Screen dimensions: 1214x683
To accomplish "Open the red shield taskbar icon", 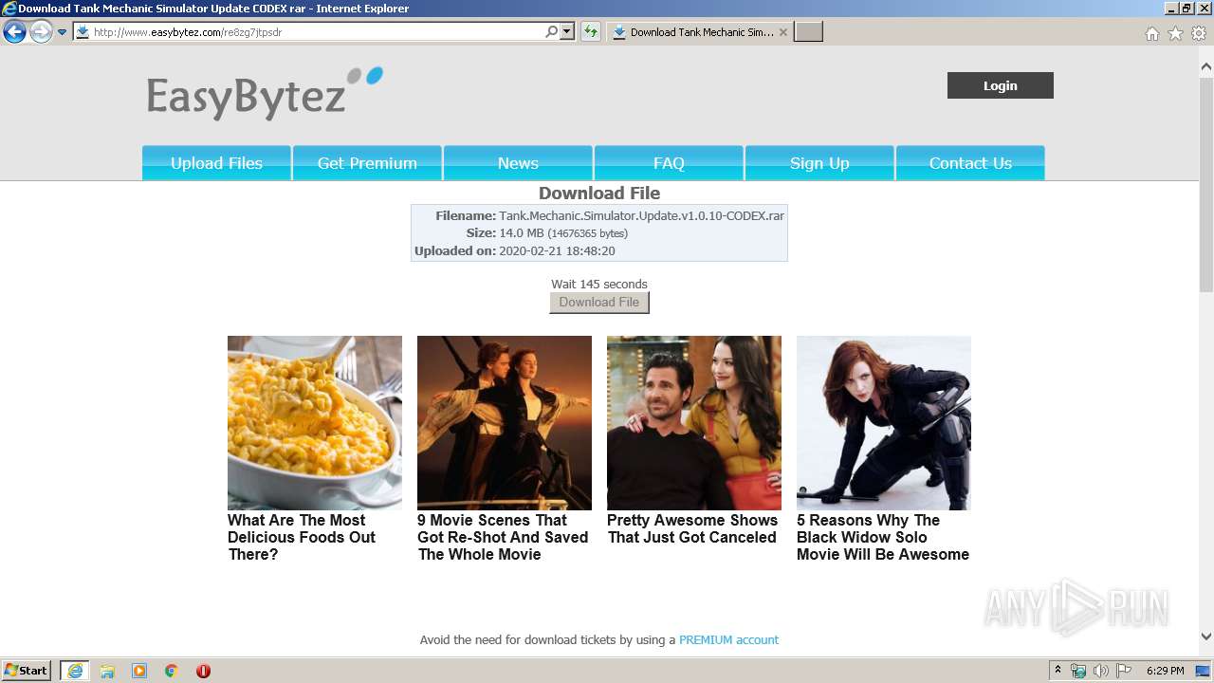I will (203, 671).
